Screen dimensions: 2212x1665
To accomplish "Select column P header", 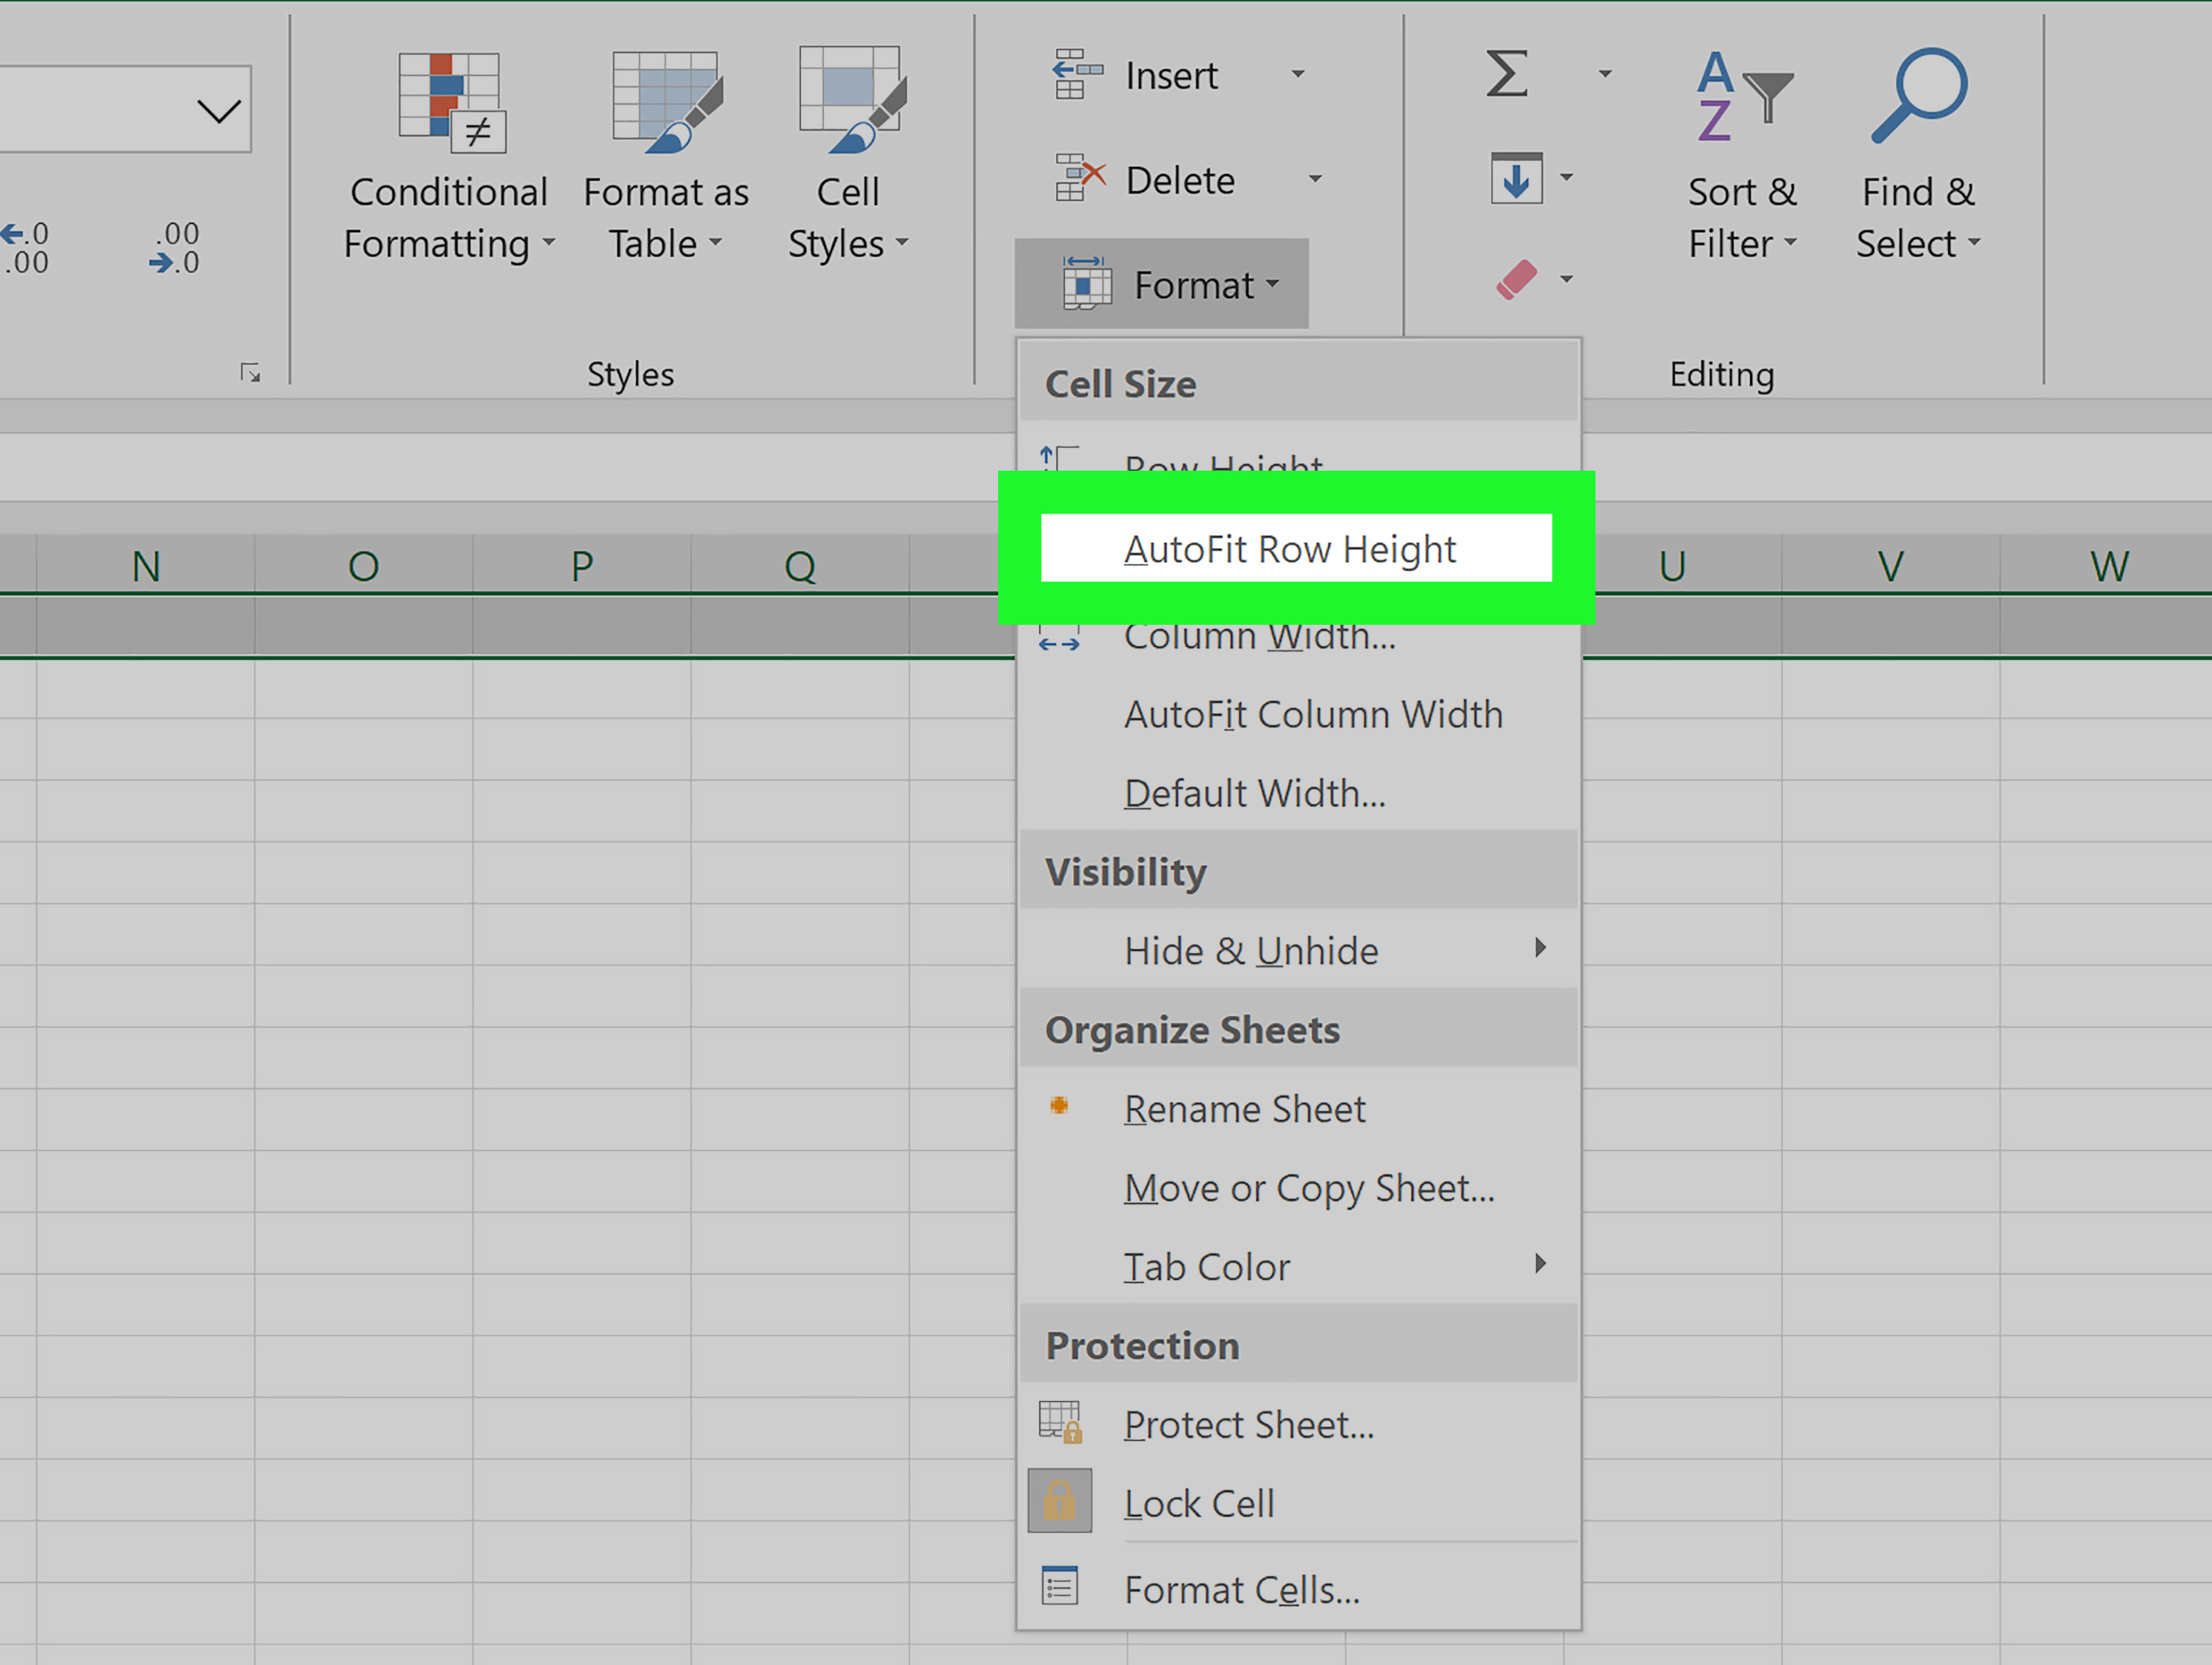I will 582,566.
